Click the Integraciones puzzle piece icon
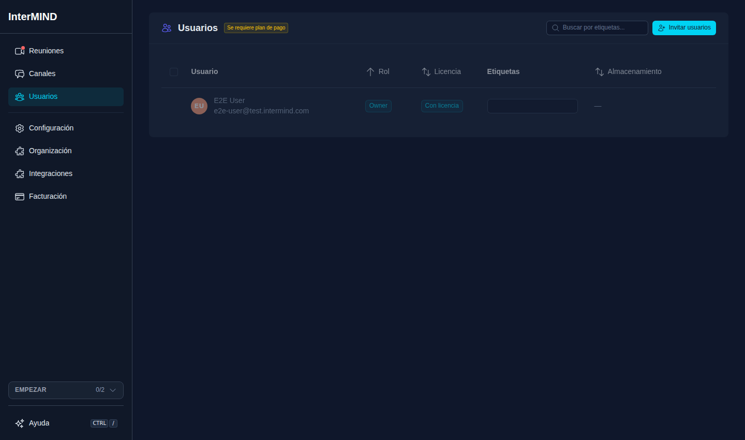Screen dimensions: 745x440 click(20, 173)
